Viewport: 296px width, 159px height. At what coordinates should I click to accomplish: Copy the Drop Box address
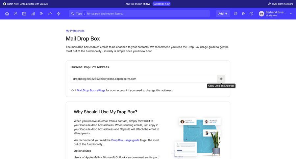[x=221, y=79]
